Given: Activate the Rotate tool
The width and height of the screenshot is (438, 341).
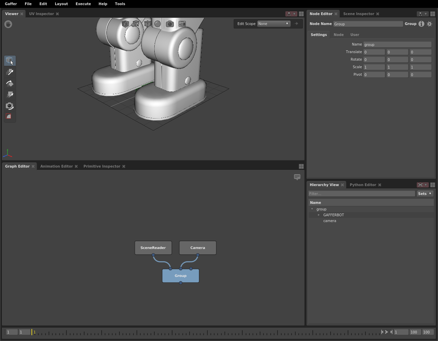Looking at the screenshot, I should pyautogui.click(x=10, y=83).
